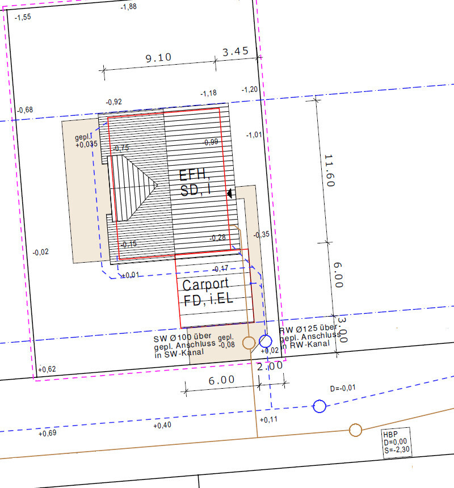This screenshot has width=454, height=488.
Task: Click the brown manhole circle next to HBP box
Action: pos(356,430)
